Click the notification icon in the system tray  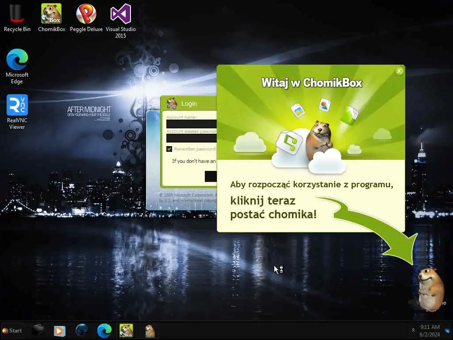click(448, 330)
